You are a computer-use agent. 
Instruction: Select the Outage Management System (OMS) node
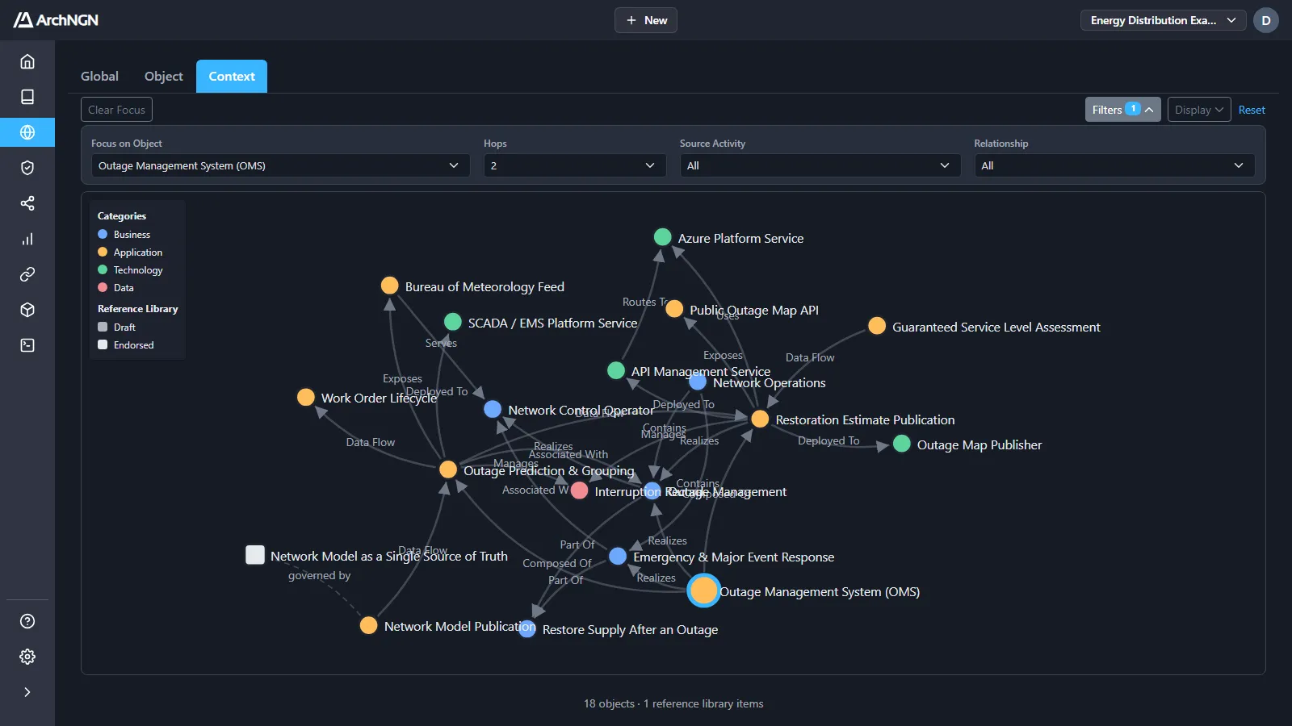[x=703, y=590]
